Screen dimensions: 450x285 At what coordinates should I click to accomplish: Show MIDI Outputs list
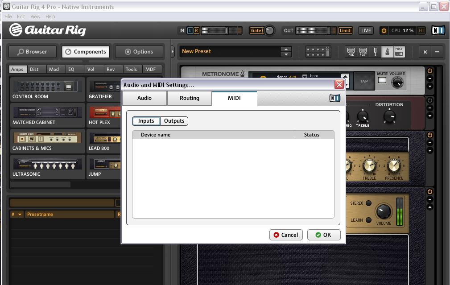[174, 121]
